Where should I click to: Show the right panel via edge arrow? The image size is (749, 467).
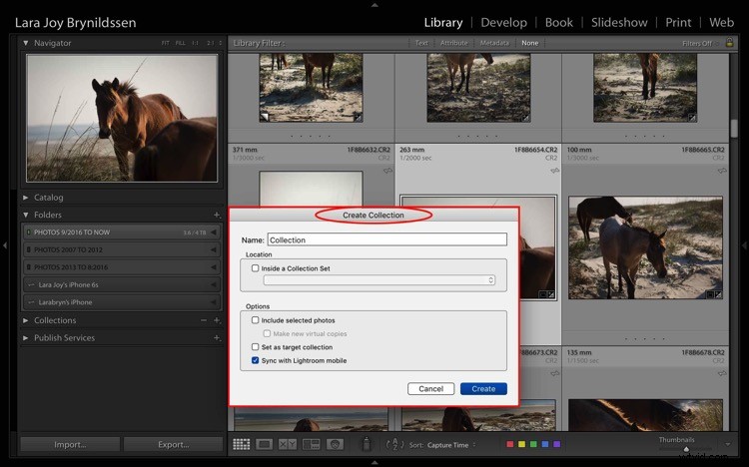744,245
